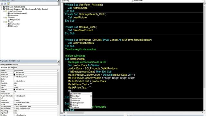This screenshot has height=116, width=206.
Task: Select the DrawBuffer 32000 value
Action: click(35, 83)
